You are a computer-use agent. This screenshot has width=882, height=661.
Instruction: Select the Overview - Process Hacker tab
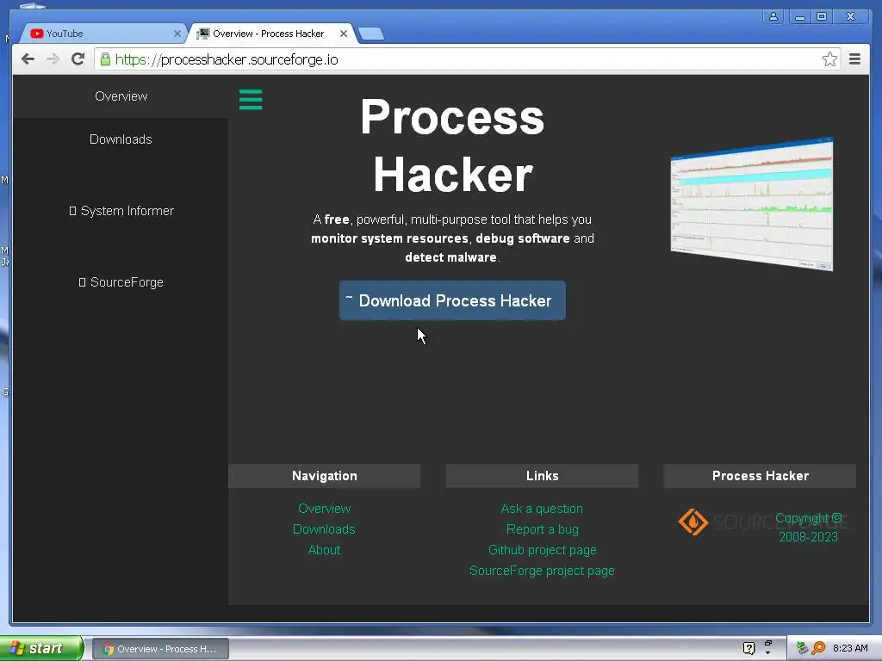[x=271, y=34]
